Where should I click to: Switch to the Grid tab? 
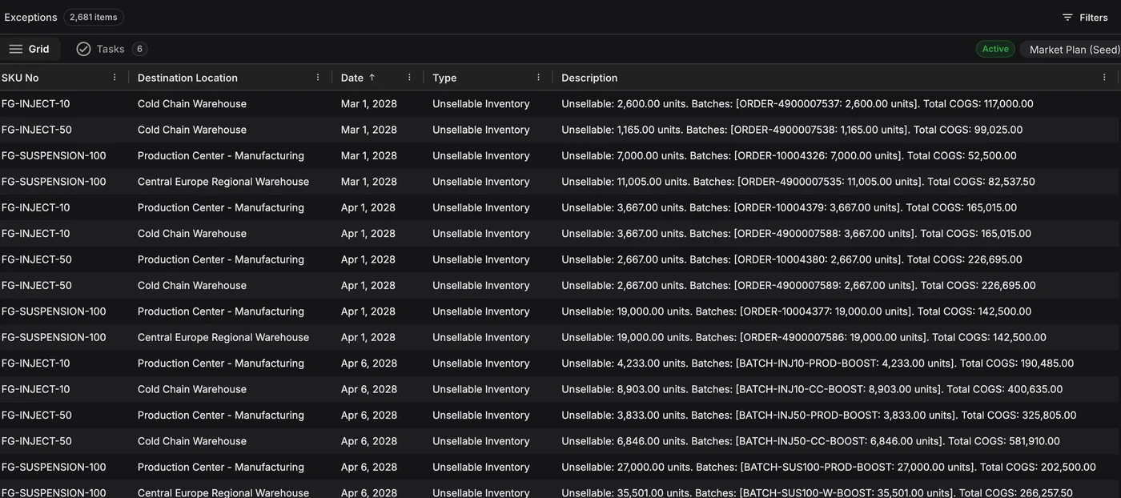point(30,49)
